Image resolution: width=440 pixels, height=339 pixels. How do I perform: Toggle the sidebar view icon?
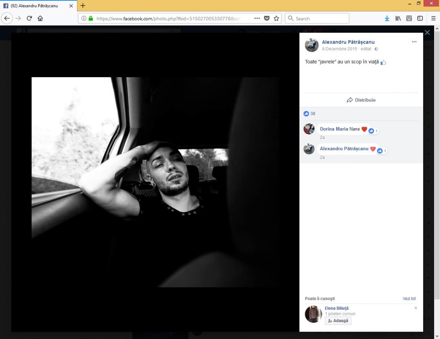click(420, 18)
